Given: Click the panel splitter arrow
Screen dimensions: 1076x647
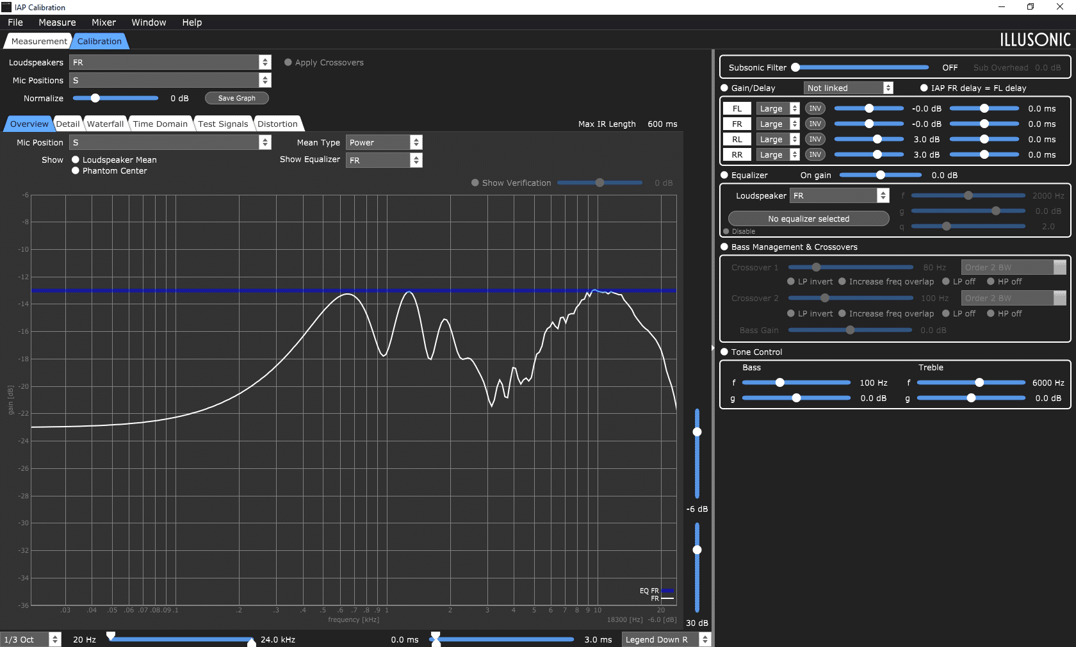Looking at the screenshot, I should [713, 348].
